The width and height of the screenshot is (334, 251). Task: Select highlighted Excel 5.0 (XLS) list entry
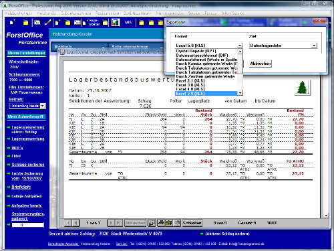click(206, 93)
